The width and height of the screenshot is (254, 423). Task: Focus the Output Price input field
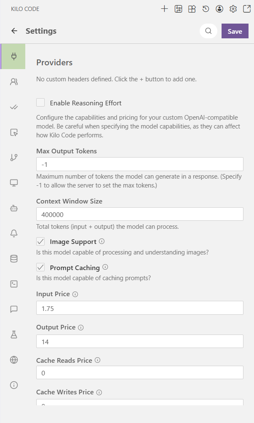tap(139, 341)
